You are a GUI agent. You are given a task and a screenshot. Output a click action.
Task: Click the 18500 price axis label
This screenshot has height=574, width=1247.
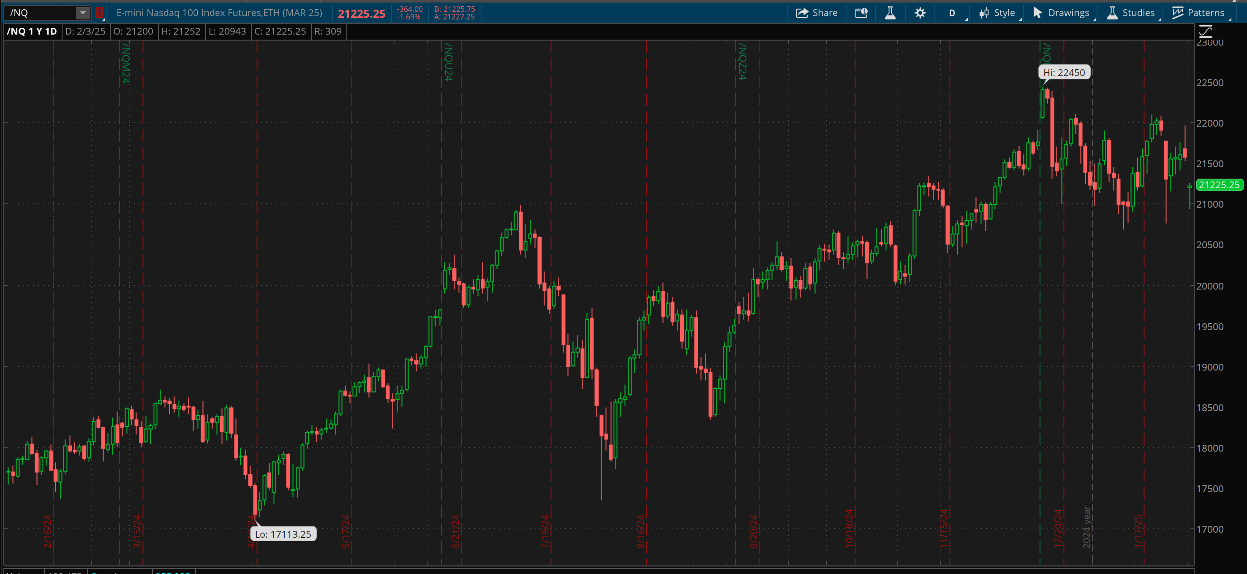pyautogui.click(x=1210, y=408)
